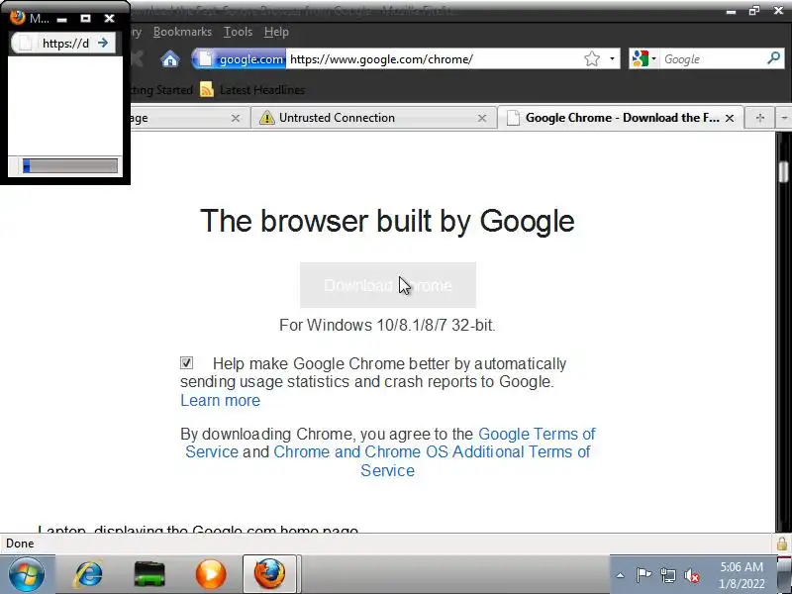Click the "For Windows 10/8.1/8/7 32-bit." text
792x594 pixels.
click(x=387, y=325)
